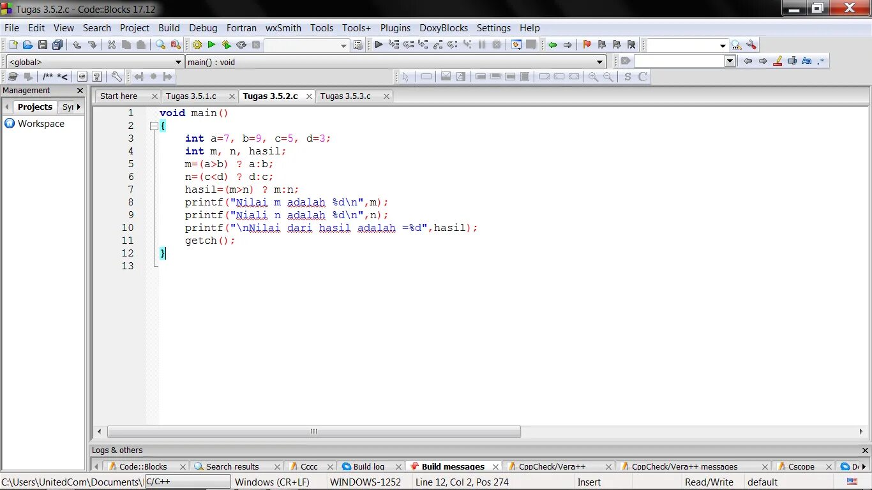Toggle highlight occurrences with the red pen icon

tap(777, 61)
